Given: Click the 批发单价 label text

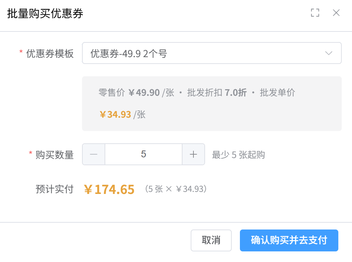Looking at the screenshot, I should click(x=277, y=93).
